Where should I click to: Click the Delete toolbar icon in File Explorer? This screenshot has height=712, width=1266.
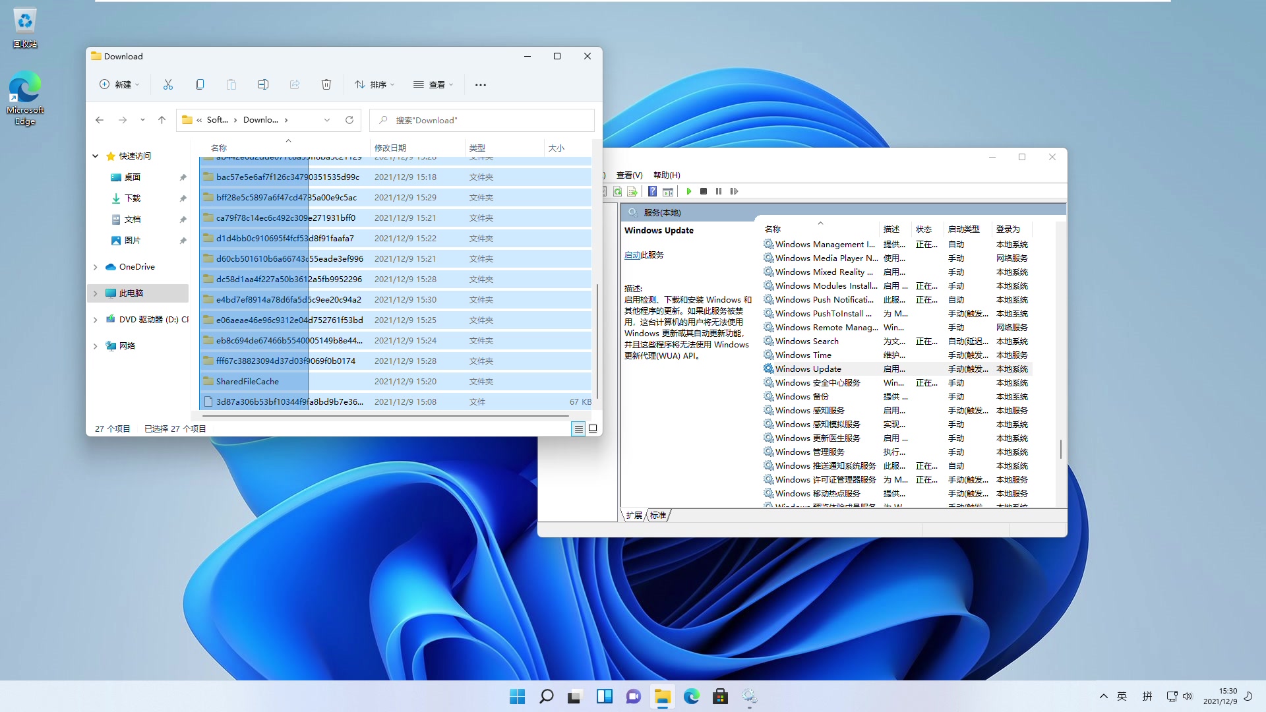[x=326, y=84]
